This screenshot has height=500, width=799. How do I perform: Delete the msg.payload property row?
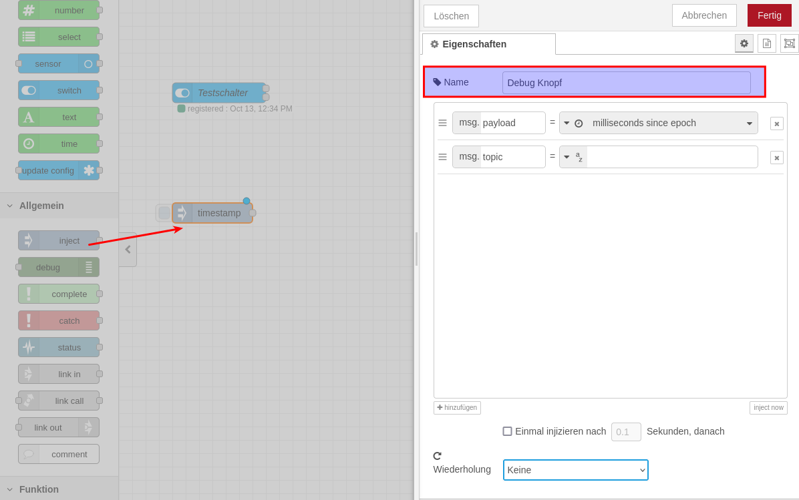point(776,123)
